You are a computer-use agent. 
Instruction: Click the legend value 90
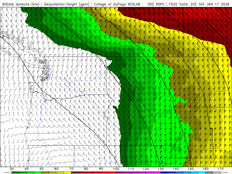tap(101, 169)
